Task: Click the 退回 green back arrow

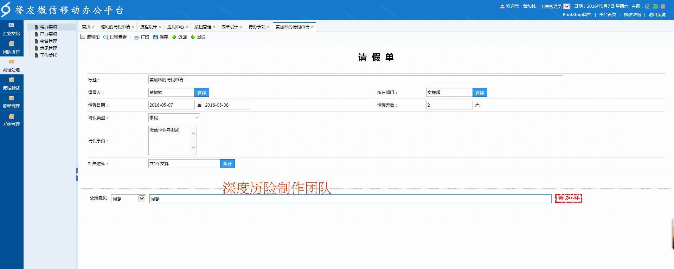Action: pyautogui.click(x=174, y=37)
